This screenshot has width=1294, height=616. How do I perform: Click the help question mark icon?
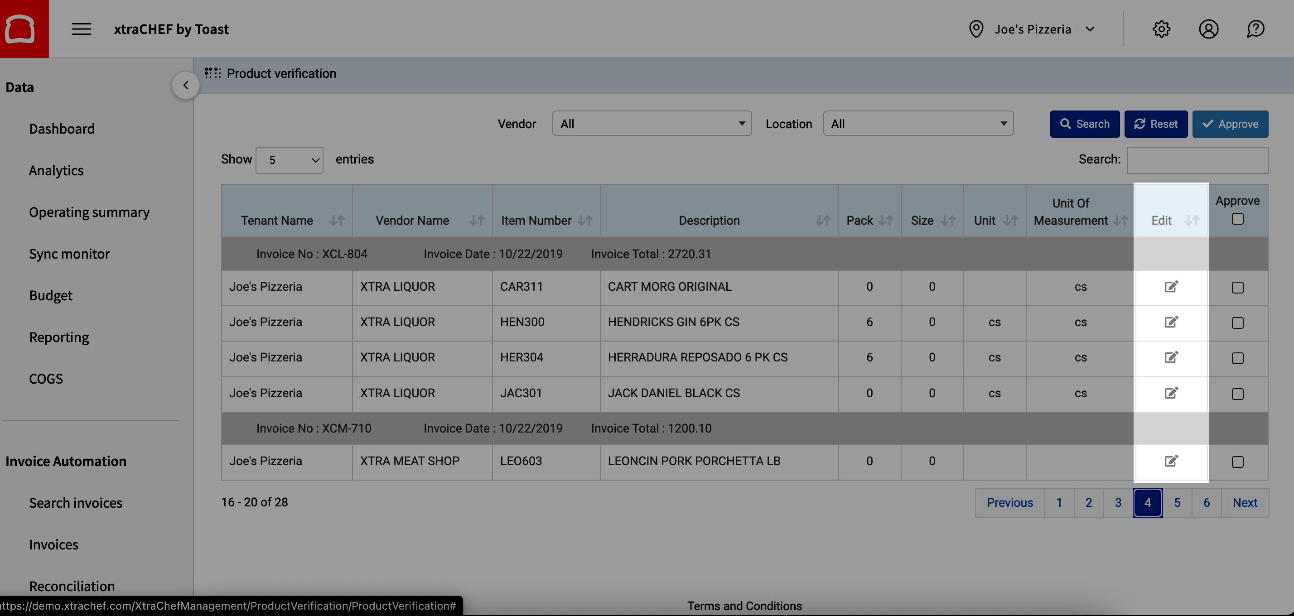tap(1255, 29)
